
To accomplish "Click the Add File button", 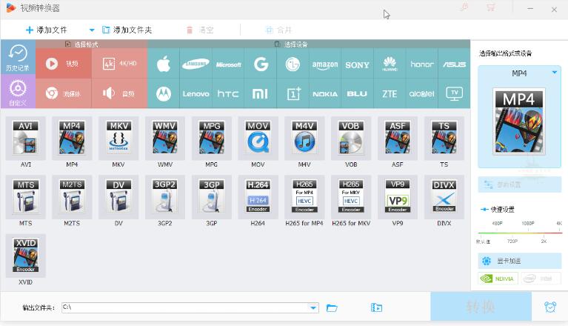I will [47, 30].
